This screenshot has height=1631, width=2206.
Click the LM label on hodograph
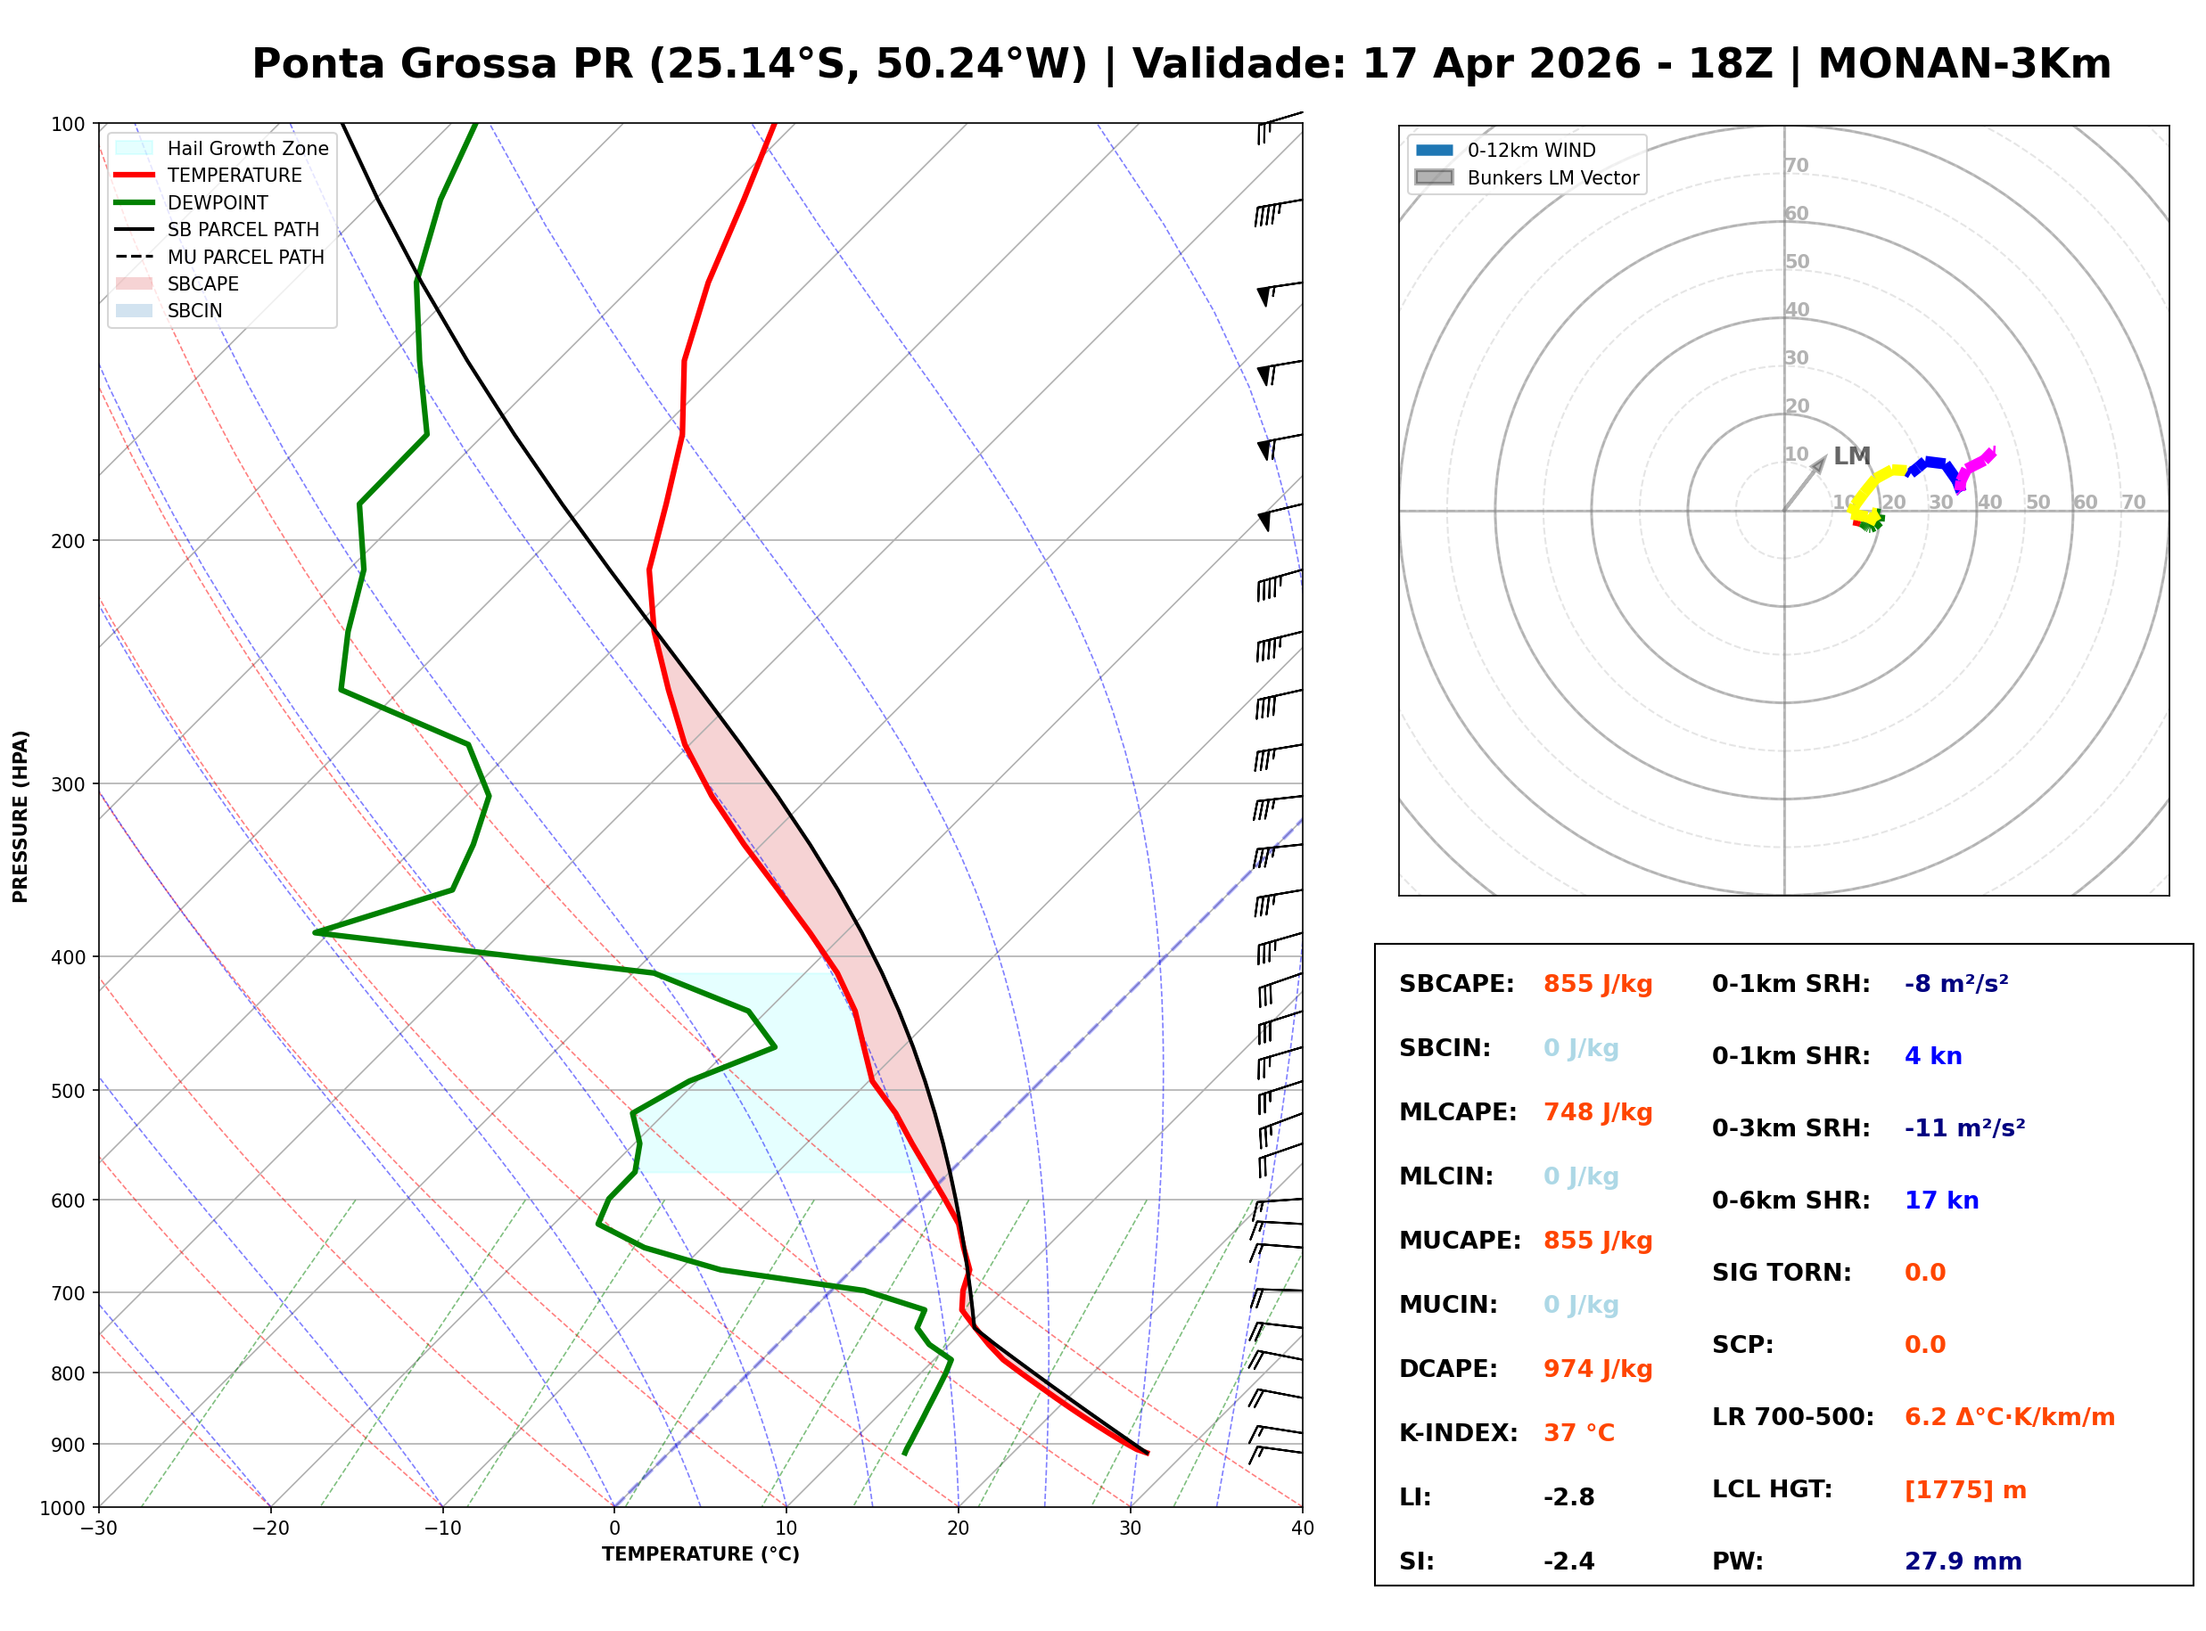point(1851,456)
